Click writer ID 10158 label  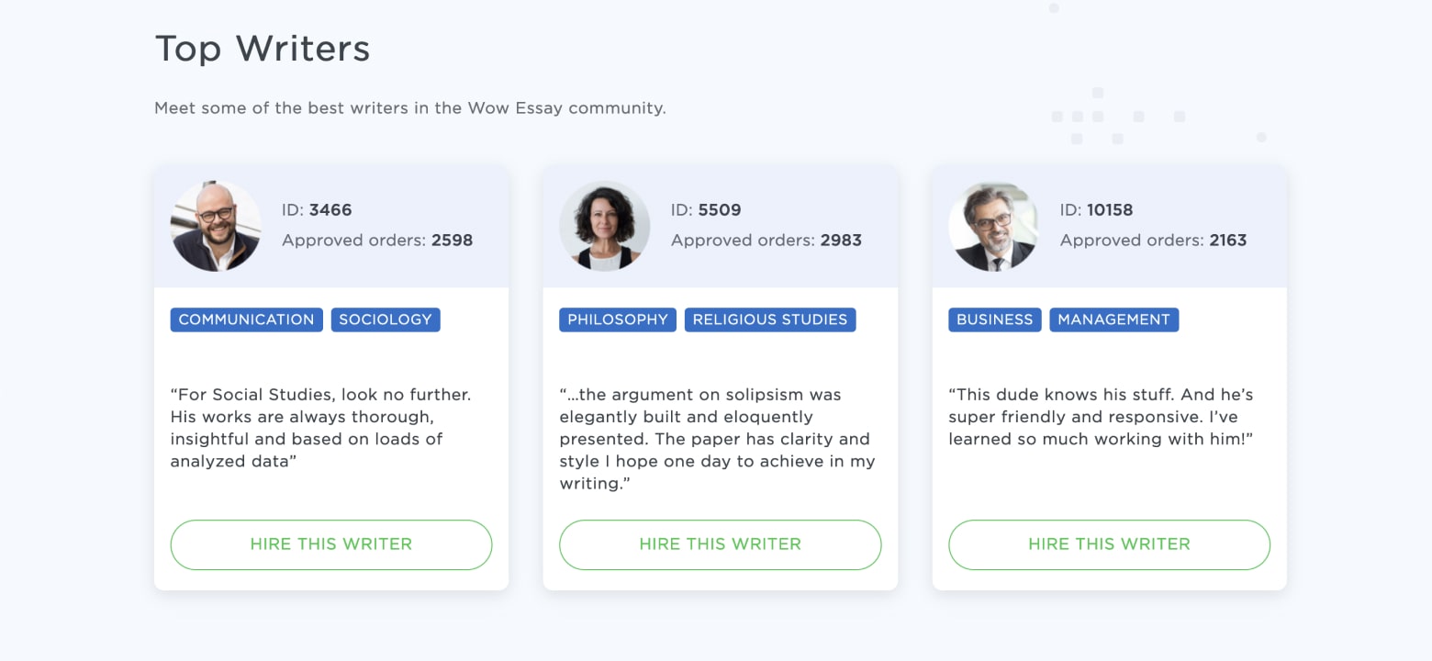(1097, 210)
